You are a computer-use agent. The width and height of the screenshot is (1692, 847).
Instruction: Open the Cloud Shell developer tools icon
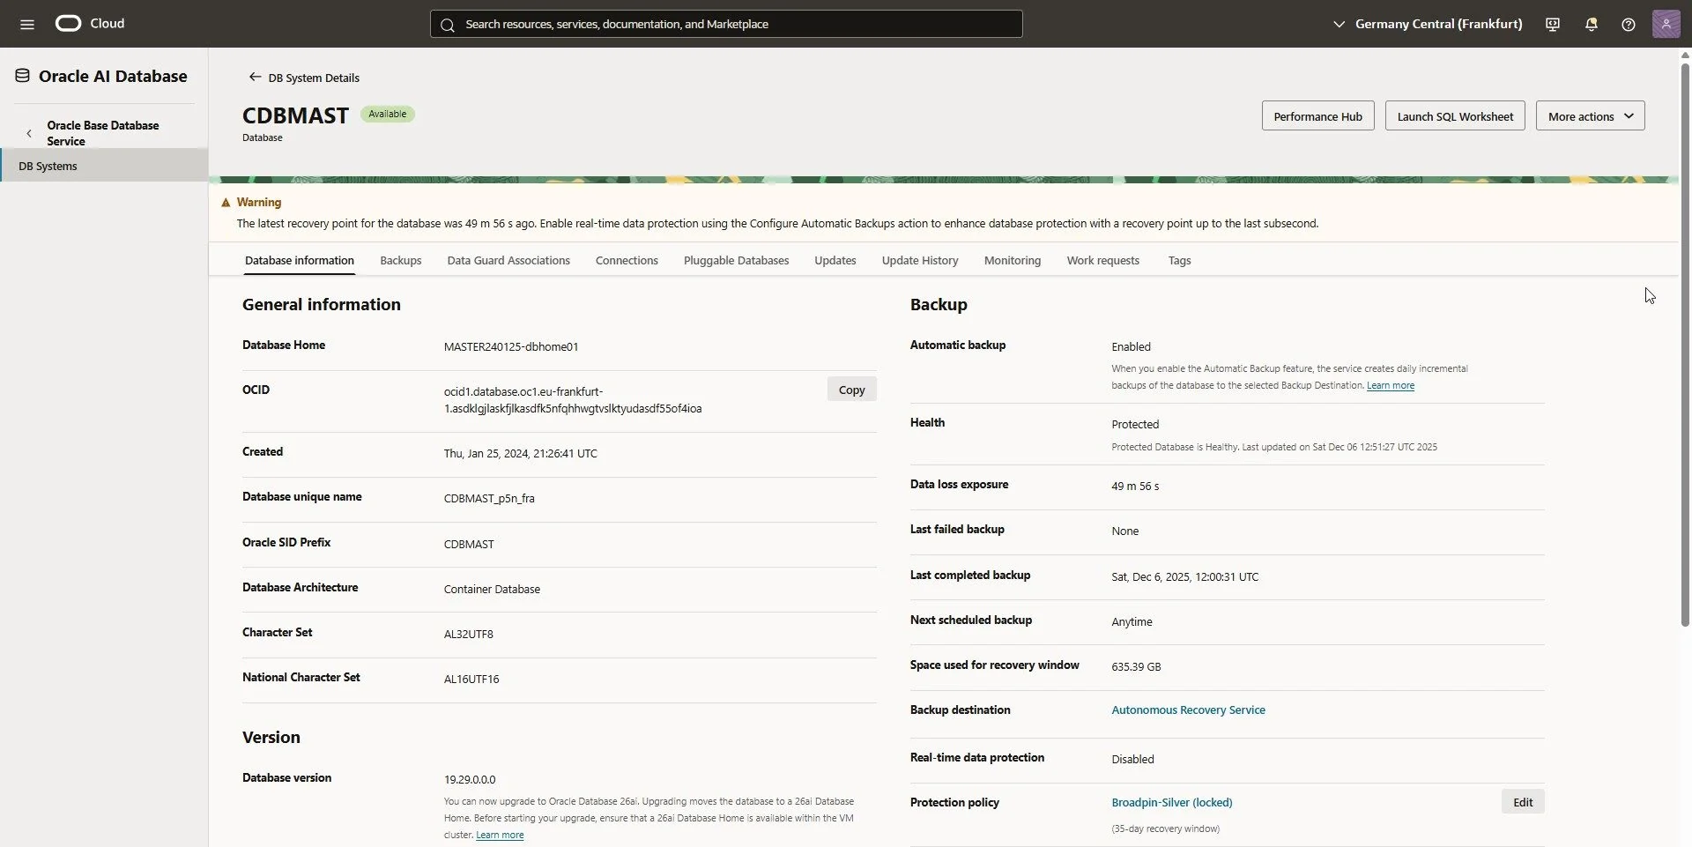tap(1553, 25)
